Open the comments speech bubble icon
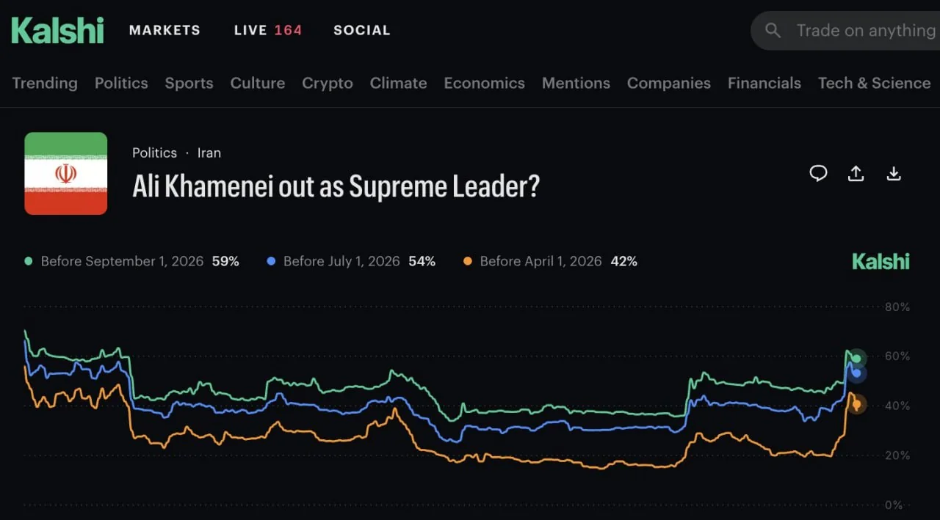Screen dimensions: 940x520 (818, 173)
